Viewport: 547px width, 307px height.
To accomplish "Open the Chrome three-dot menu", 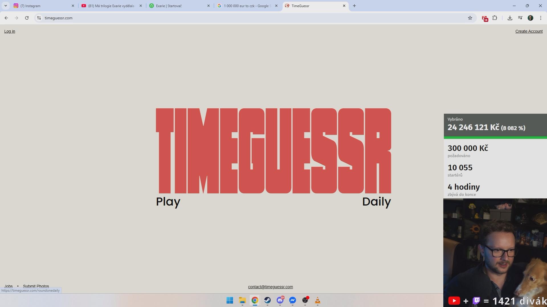I will coord(541,18).
